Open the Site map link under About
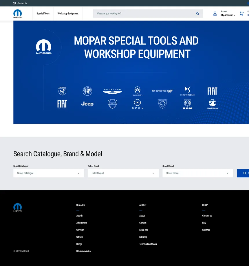The image size is (249, 266). 143,237
